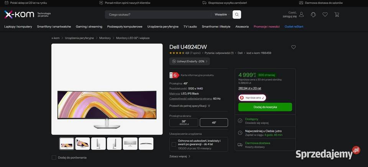Screen dimensions: 368x167
Task: Click the x-kom logo
Action: pyautogui.click(x=19, y=15)
